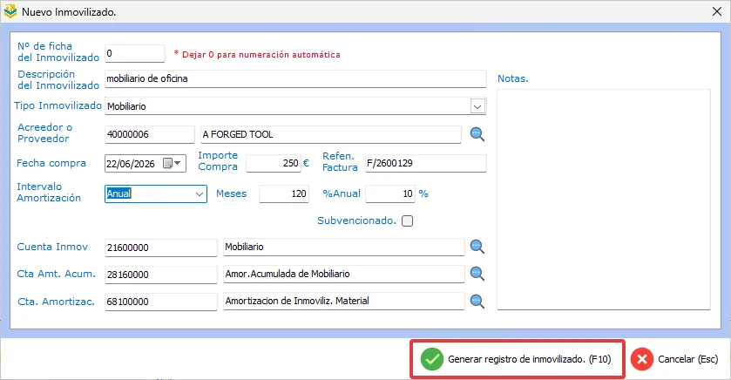Image resolution: width=731 pixels, height=380 pixels.
Task: Click inside the Notas text area
Action: click(x=604, y=199)
